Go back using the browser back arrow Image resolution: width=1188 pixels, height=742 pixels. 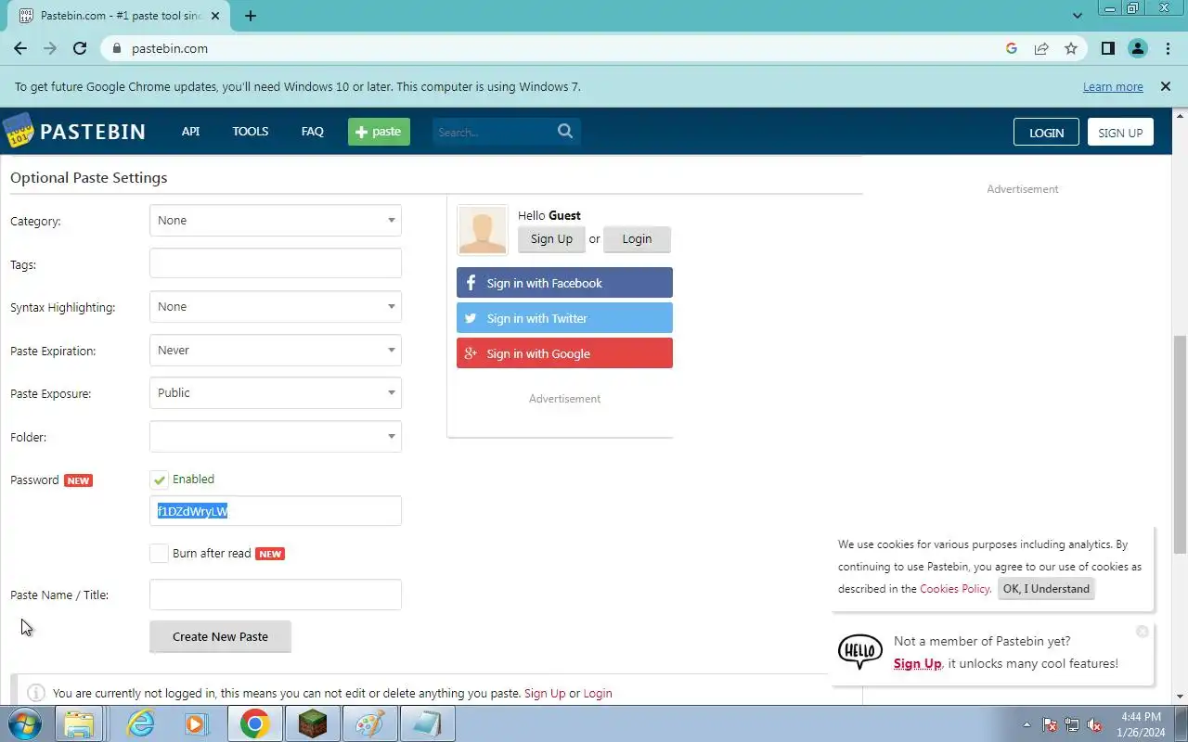point(20,48)
